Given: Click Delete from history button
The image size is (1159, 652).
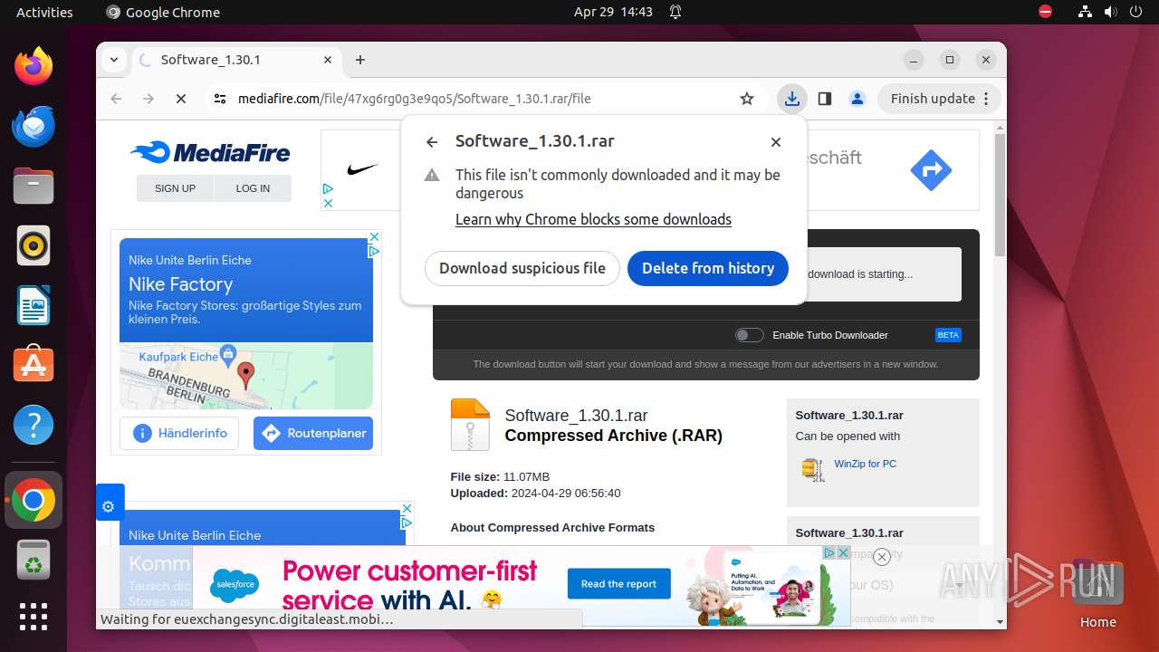Looking at the screenshot, I should (708, 268).
